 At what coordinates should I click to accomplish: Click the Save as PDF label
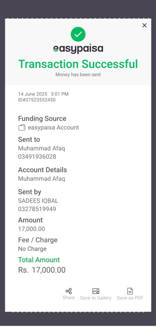click(130, 298)
